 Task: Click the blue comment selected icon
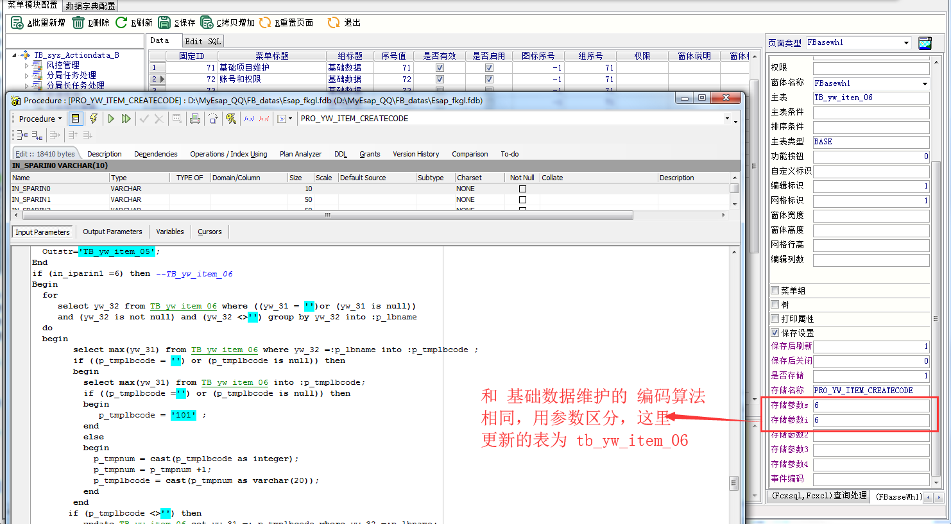[x=249, y=119]
